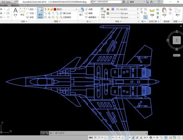The width and height of the screenshot is (183, 140).
Task: Expand the 实用工具 utilities panel
Action: [x=154, y=22]
